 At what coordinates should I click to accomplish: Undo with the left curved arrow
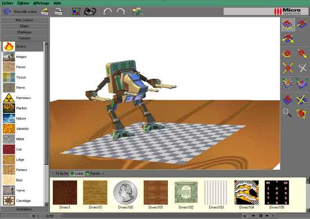click(x=107, y=12)
